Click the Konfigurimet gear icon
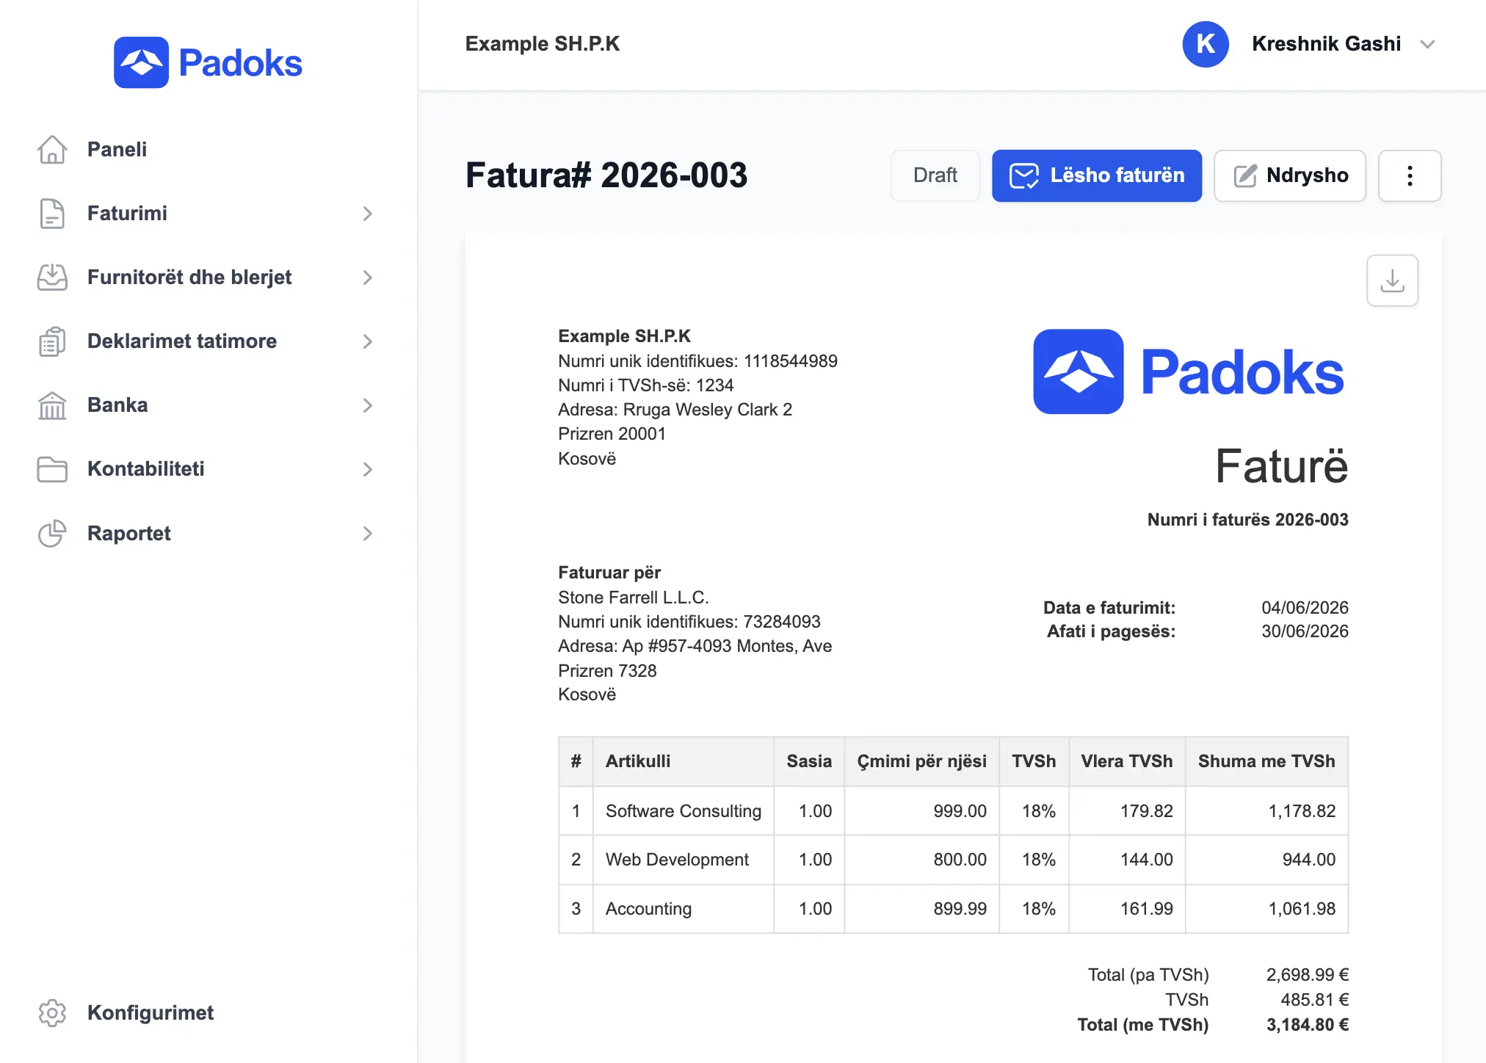1486x1063 pixels. pos(52,1013)
